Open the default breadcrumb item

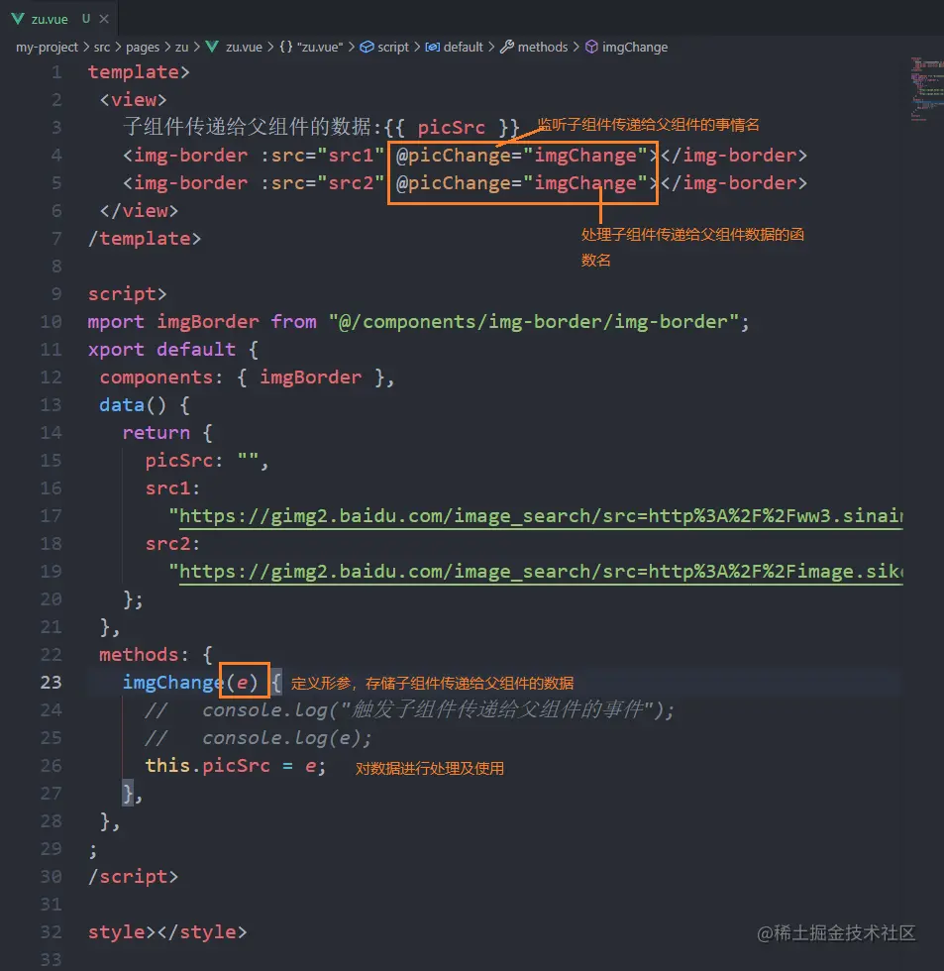463,48
